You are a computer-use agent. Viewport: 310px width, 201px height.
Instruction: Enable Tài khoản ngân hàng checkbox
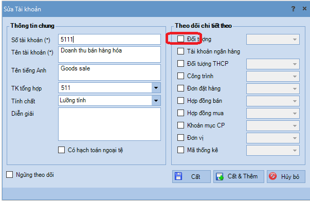[180, 51]
